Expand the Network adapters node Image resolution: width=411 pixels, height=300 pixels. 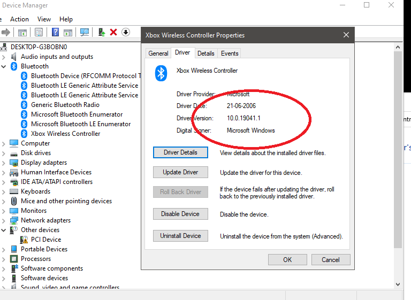(3, 221)
